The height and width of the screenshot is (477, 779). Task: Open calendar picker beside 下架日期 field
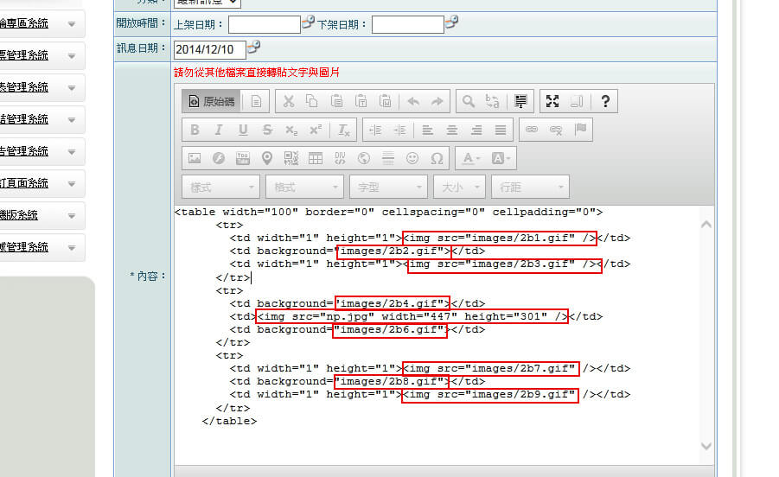tap(451, 23)
